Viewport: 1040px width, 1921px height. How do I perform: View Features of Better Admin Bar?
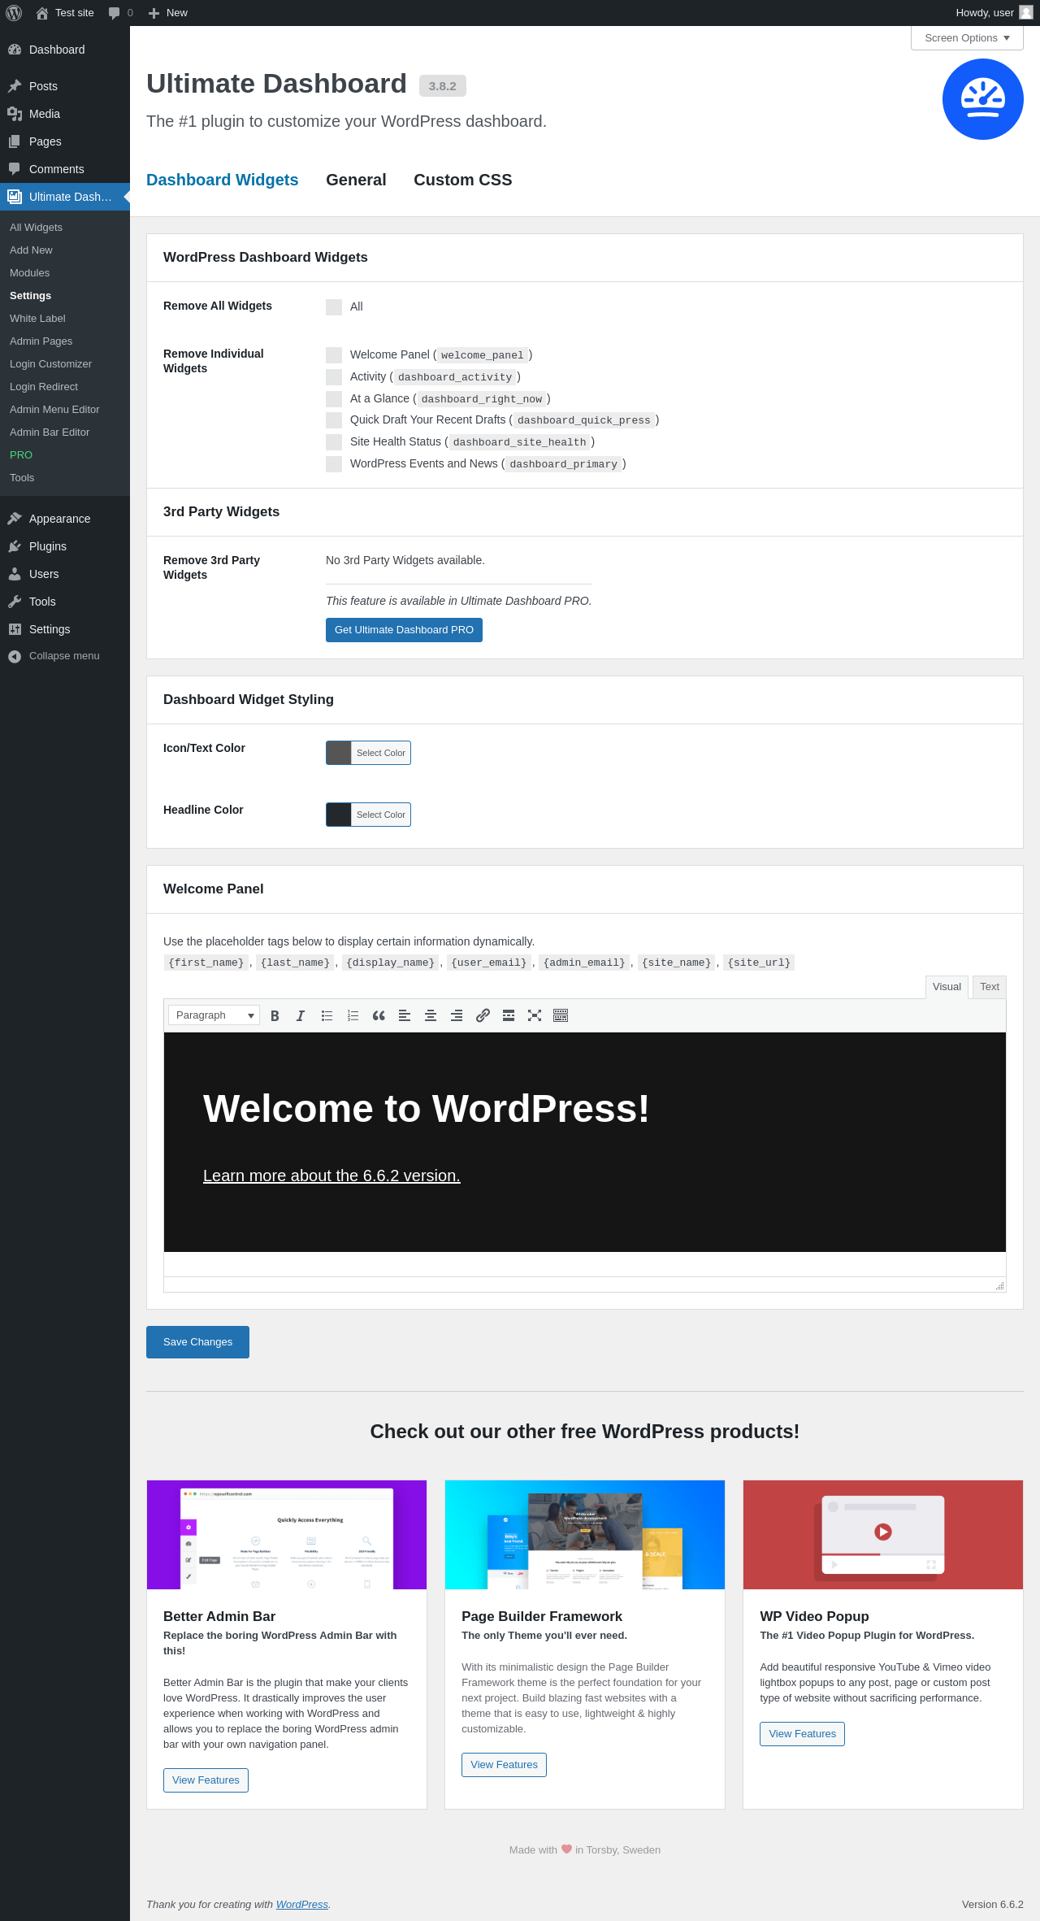(206, 1780)
